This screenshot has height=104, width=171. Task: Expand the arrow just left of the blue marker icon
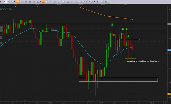[x=74, y=2]
